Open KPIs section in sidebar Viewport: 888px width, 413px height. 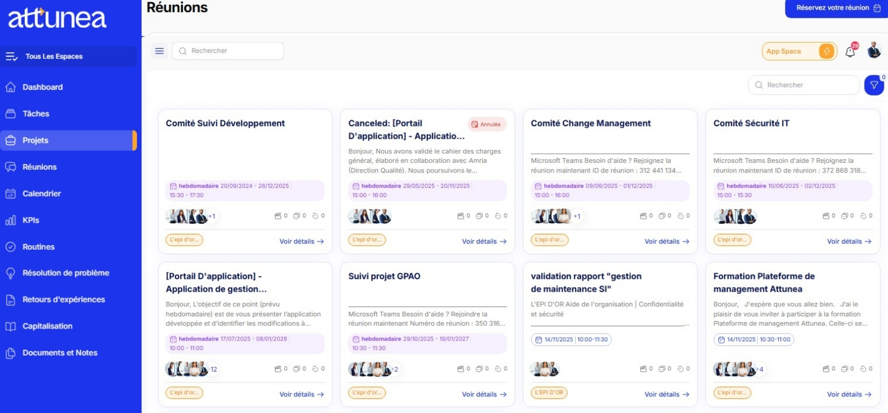tap(30, 220)
